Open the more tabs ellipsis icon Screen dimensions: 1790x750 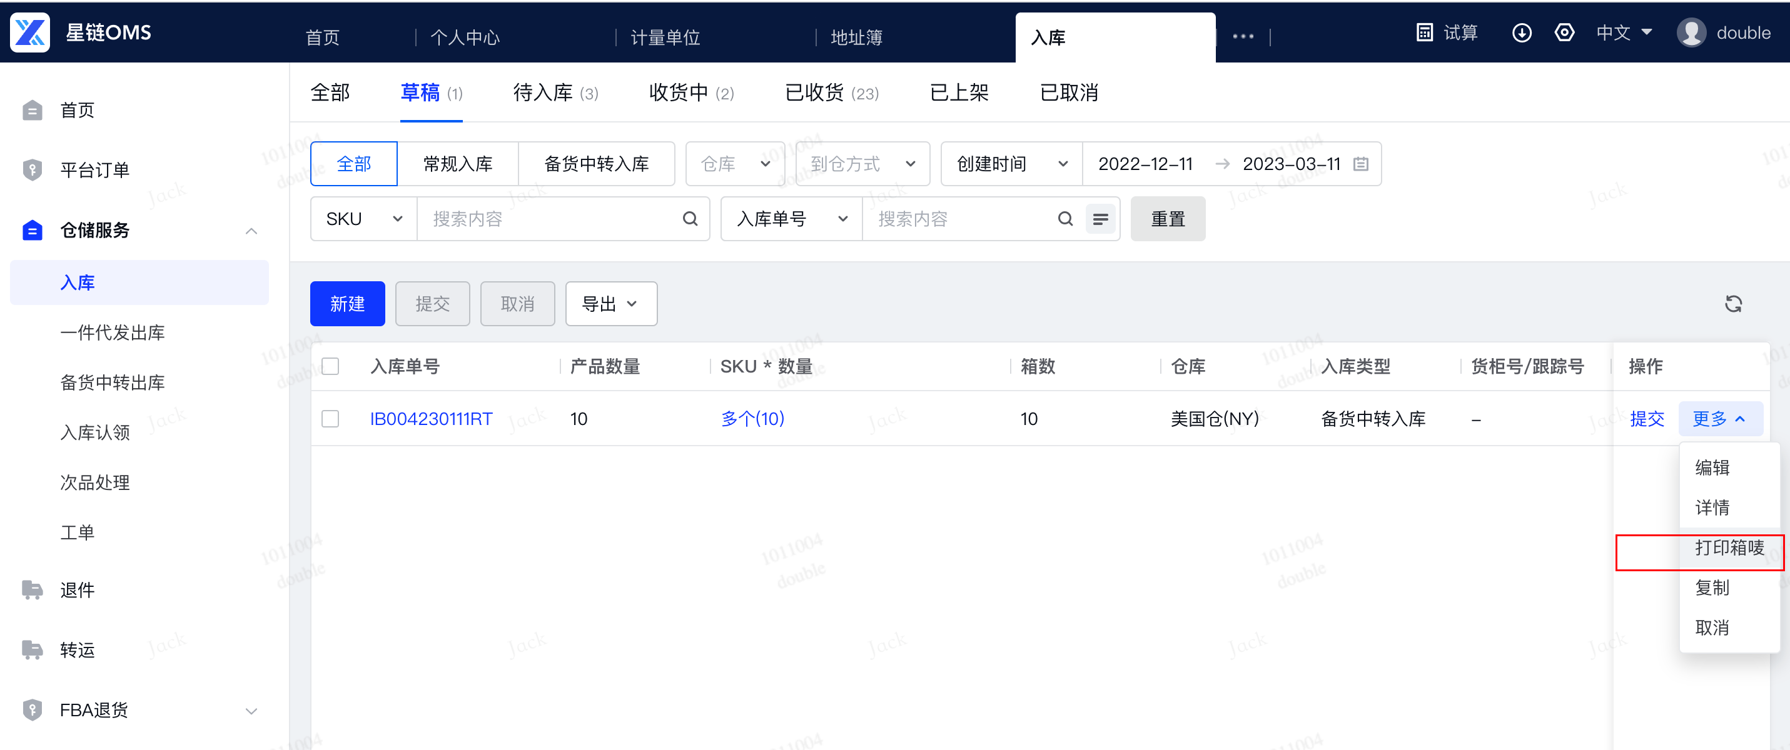coord(1243,37)
